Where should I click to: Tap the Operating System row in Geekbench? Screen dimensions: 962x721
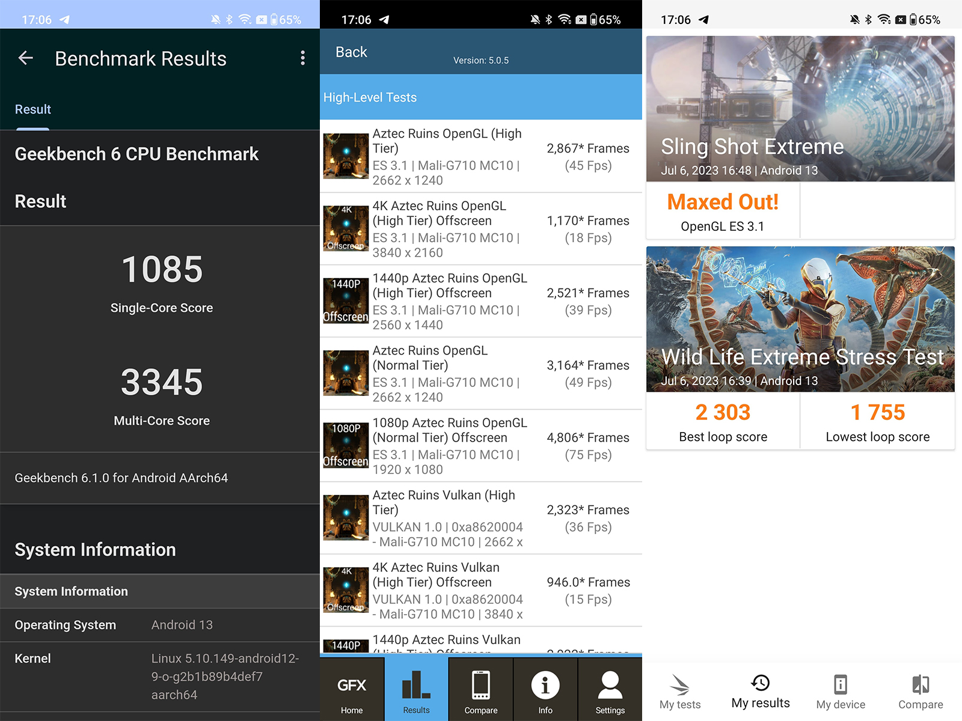coord(160,625)
